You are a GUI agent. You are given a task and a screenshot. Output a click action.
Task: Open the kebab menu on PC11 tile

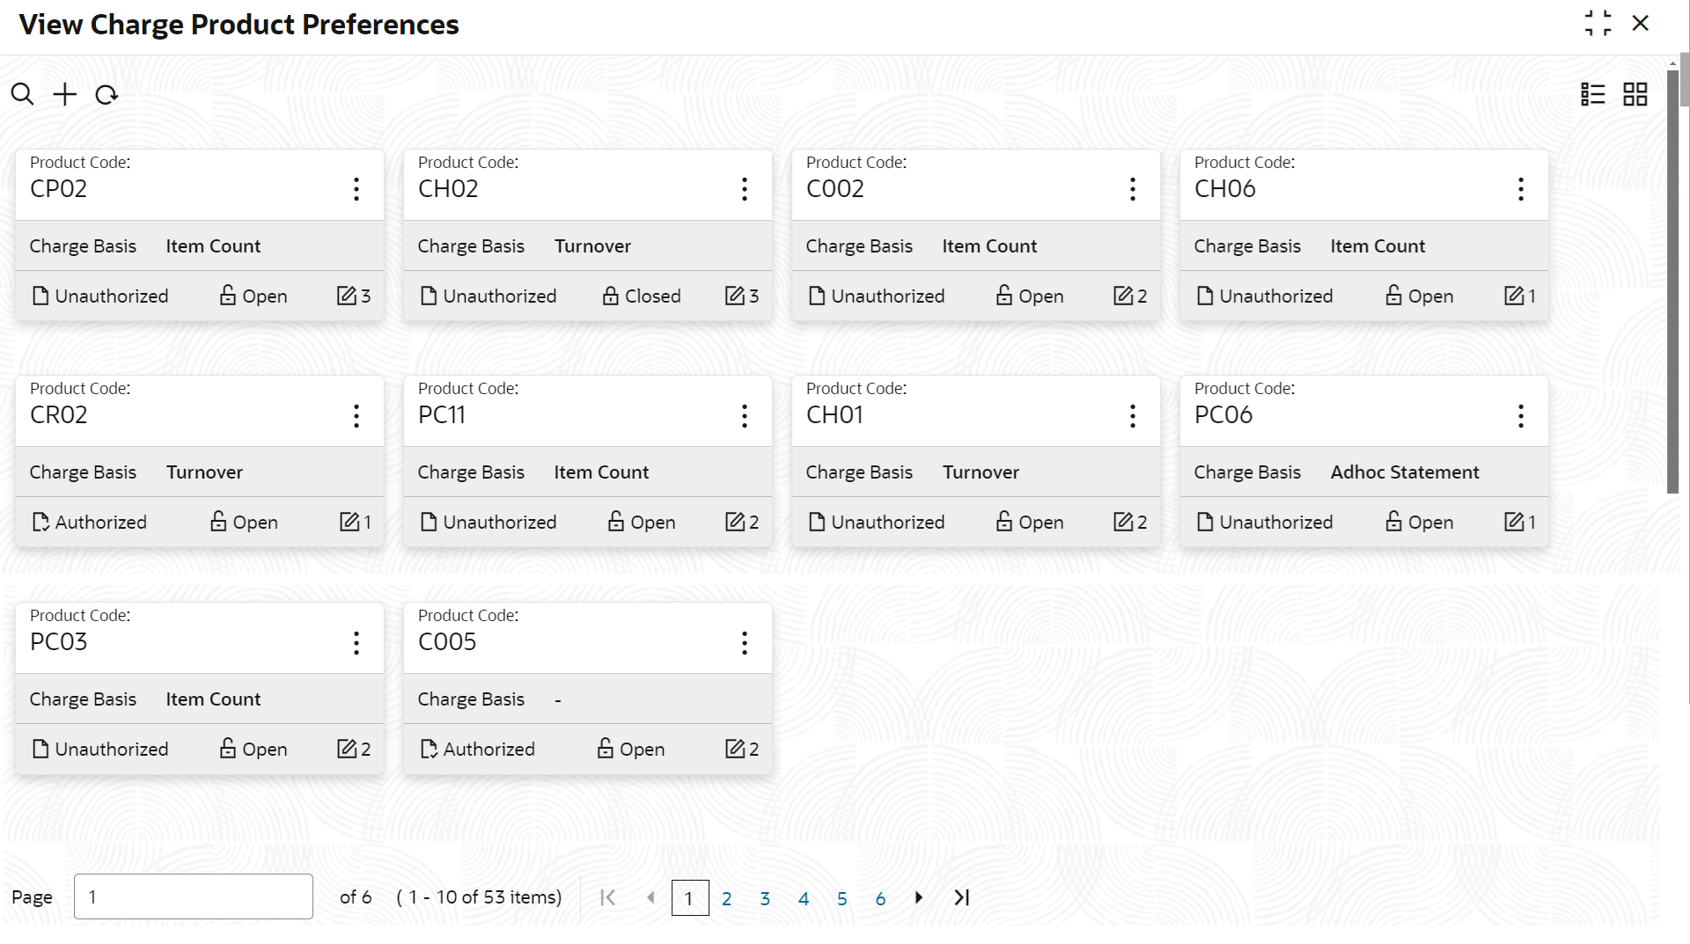point(744,416)
